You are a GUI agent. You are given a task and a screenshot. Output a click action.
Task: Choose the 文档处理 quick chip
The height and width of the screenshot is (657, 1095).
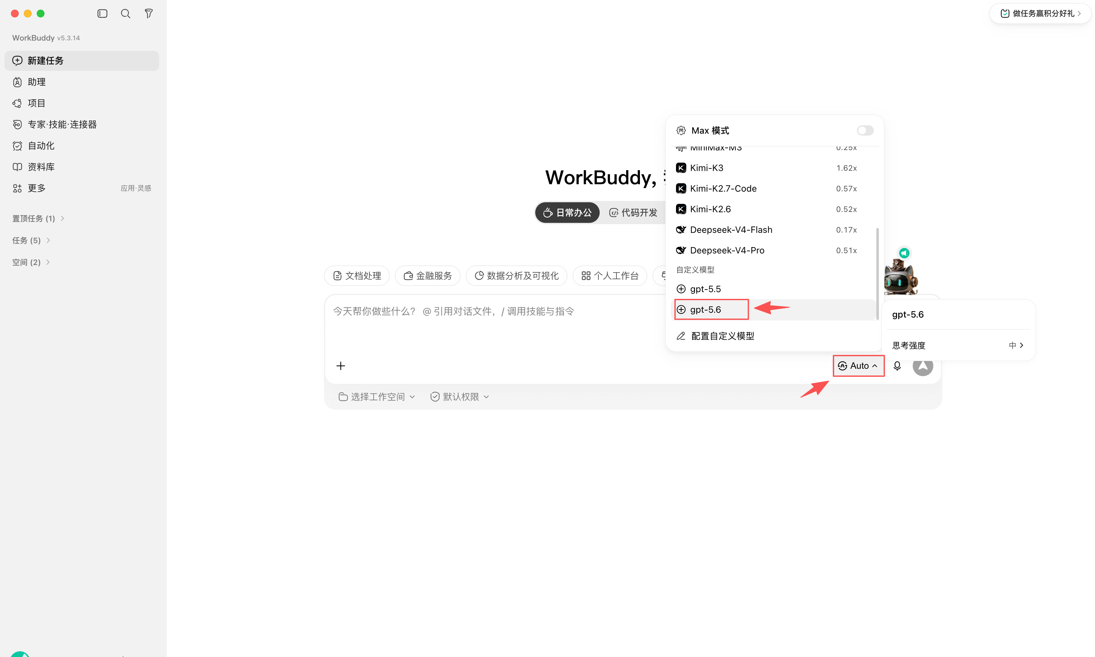click(x=357, y=276)
